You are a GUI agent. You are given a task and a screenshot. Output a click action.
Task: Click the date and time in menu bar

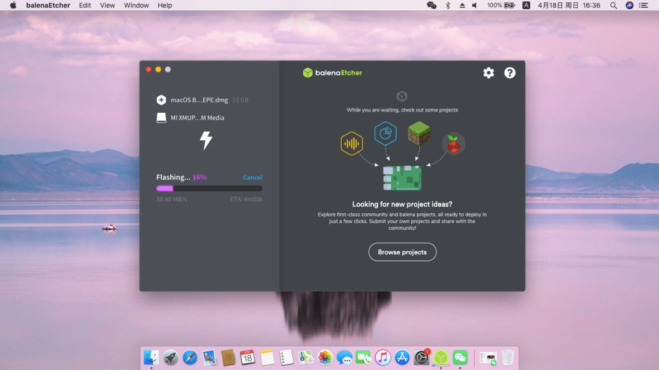point(569,5)
